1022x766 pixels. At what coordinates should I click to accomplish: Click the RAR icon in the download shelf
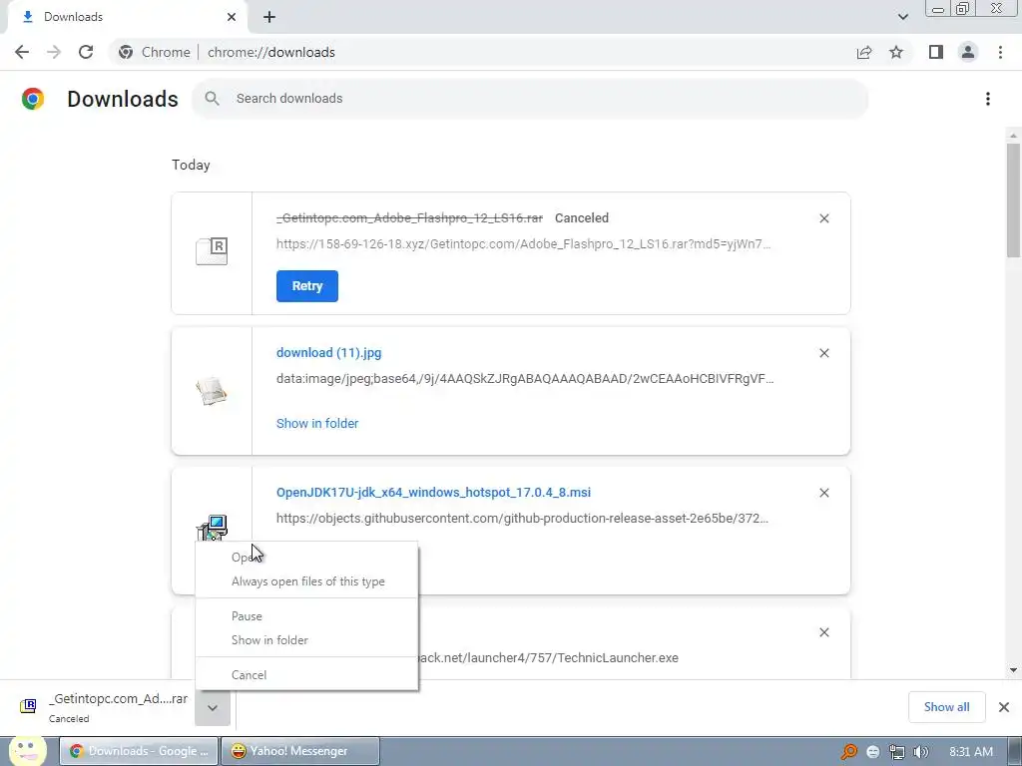click(28, 706)
